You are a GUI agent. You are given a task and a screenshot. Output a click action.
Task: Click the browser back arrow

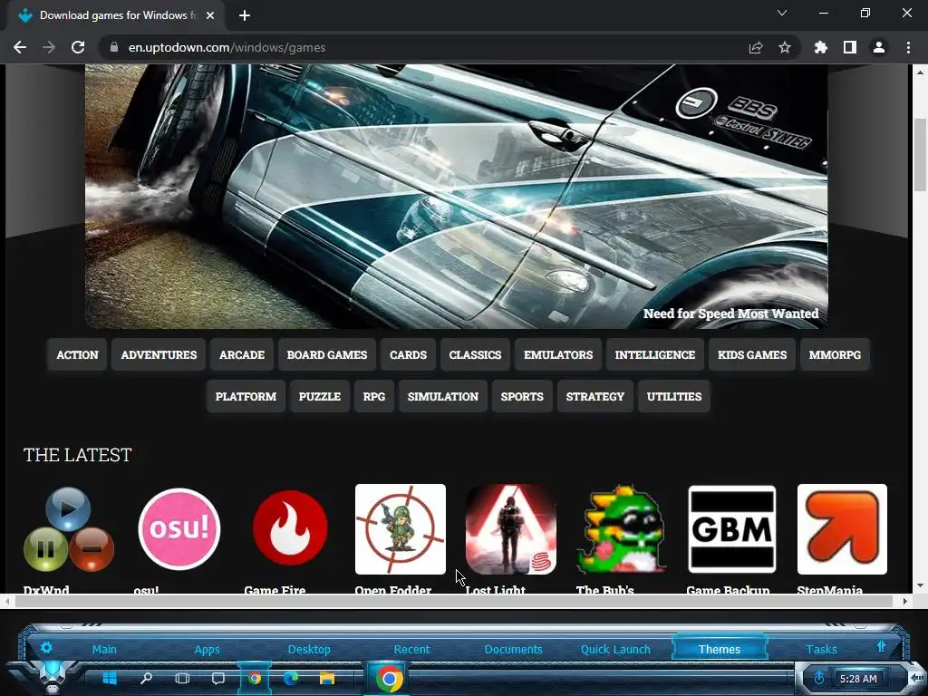[x=20, y=47]
